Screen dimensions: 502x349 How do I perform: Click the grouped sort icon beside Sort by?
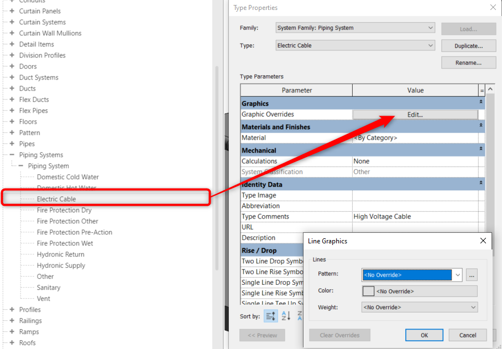pos(271,316)
